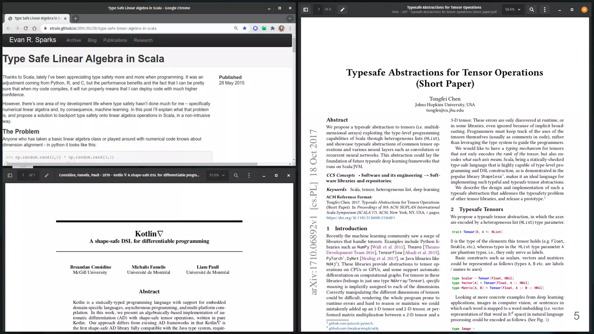Image resolution: width=594 pixels, height=334 pixels.
Task: Open three-dot menu in Typesafe Abstractions viewer
Action: (545, 10)
